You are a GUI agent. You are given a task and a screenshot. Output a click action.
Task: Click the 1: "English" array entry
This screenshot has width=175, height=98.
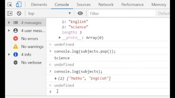[x=75, y=22]
